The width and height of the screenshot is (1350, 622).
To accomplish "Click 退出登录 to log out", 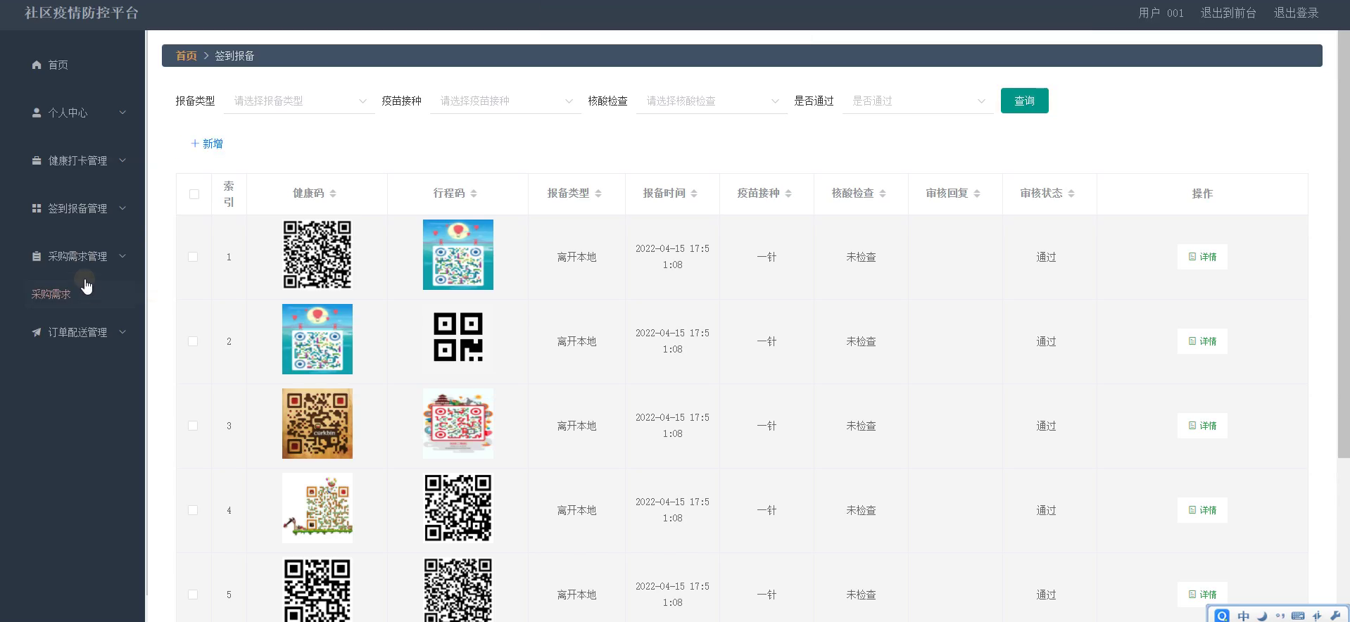I will [1296, 13].
